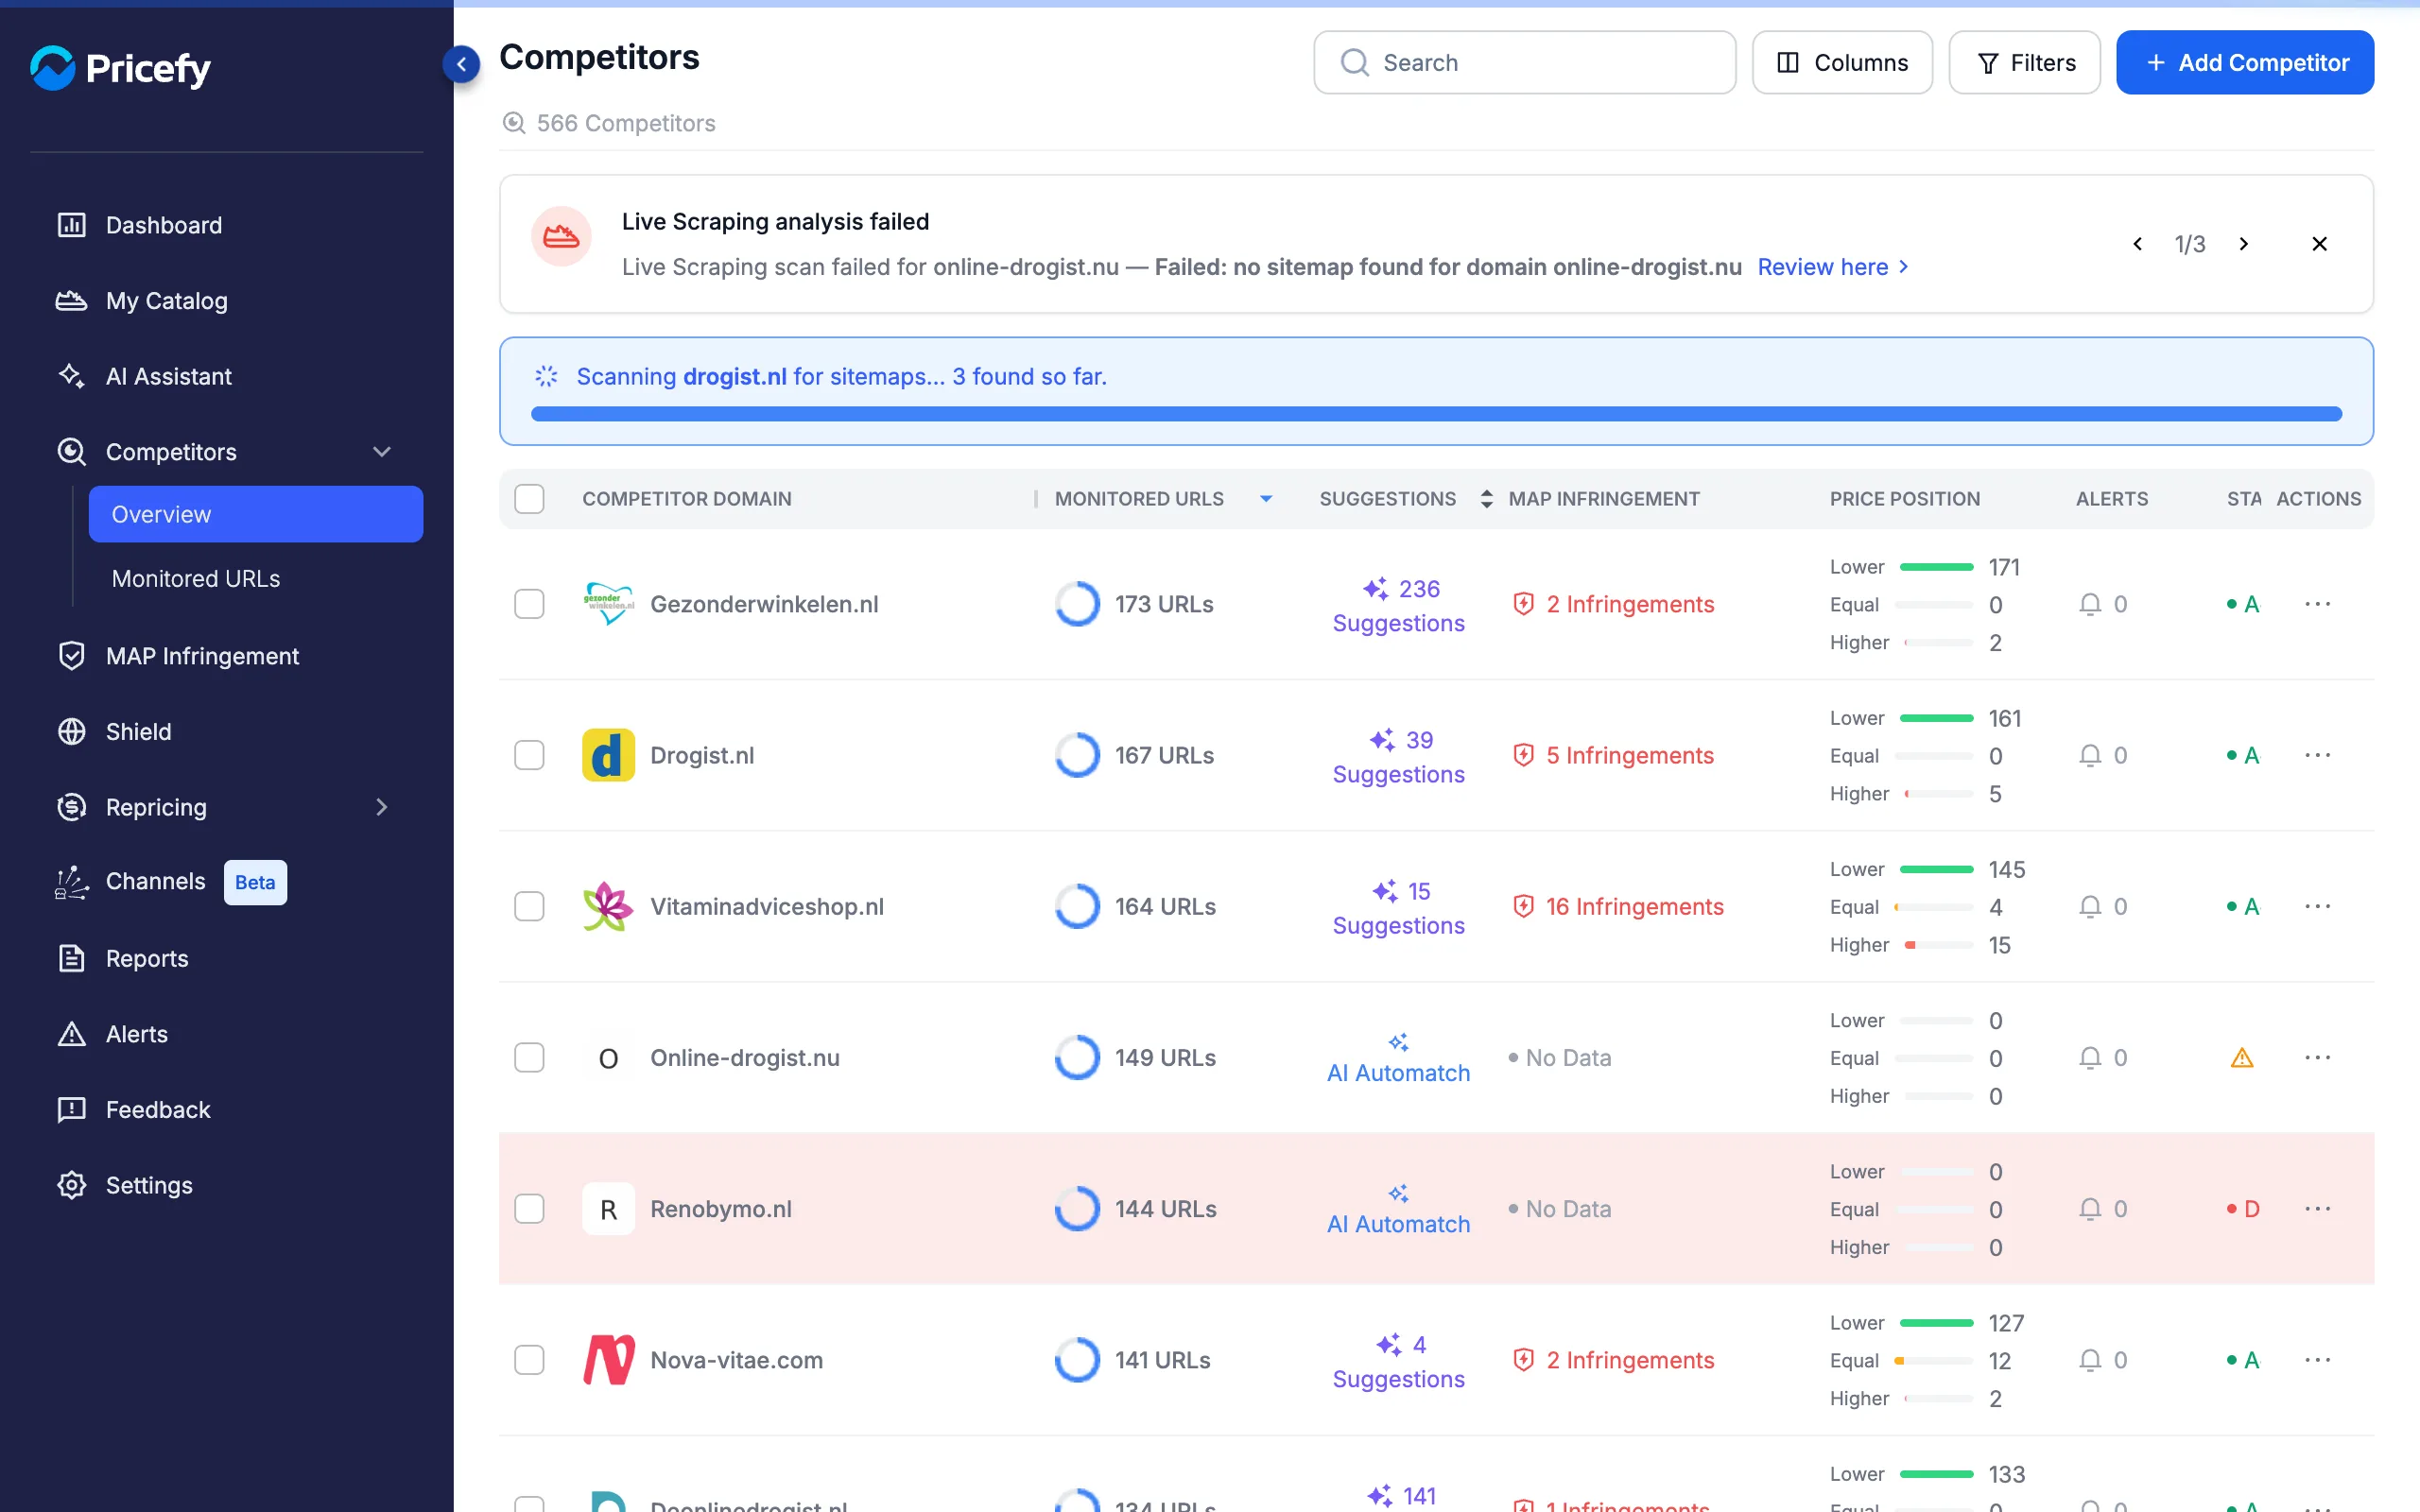Click AI Automatch for Renobymo.nl
The width and height of the screenshot is (2420, 1512).
point(1398,1210)
